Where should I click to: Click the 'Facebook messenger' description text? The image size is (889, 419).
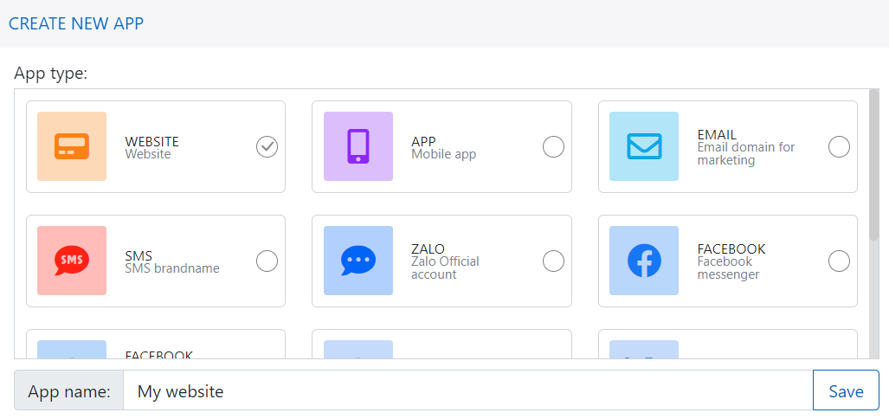coord(729,268)
